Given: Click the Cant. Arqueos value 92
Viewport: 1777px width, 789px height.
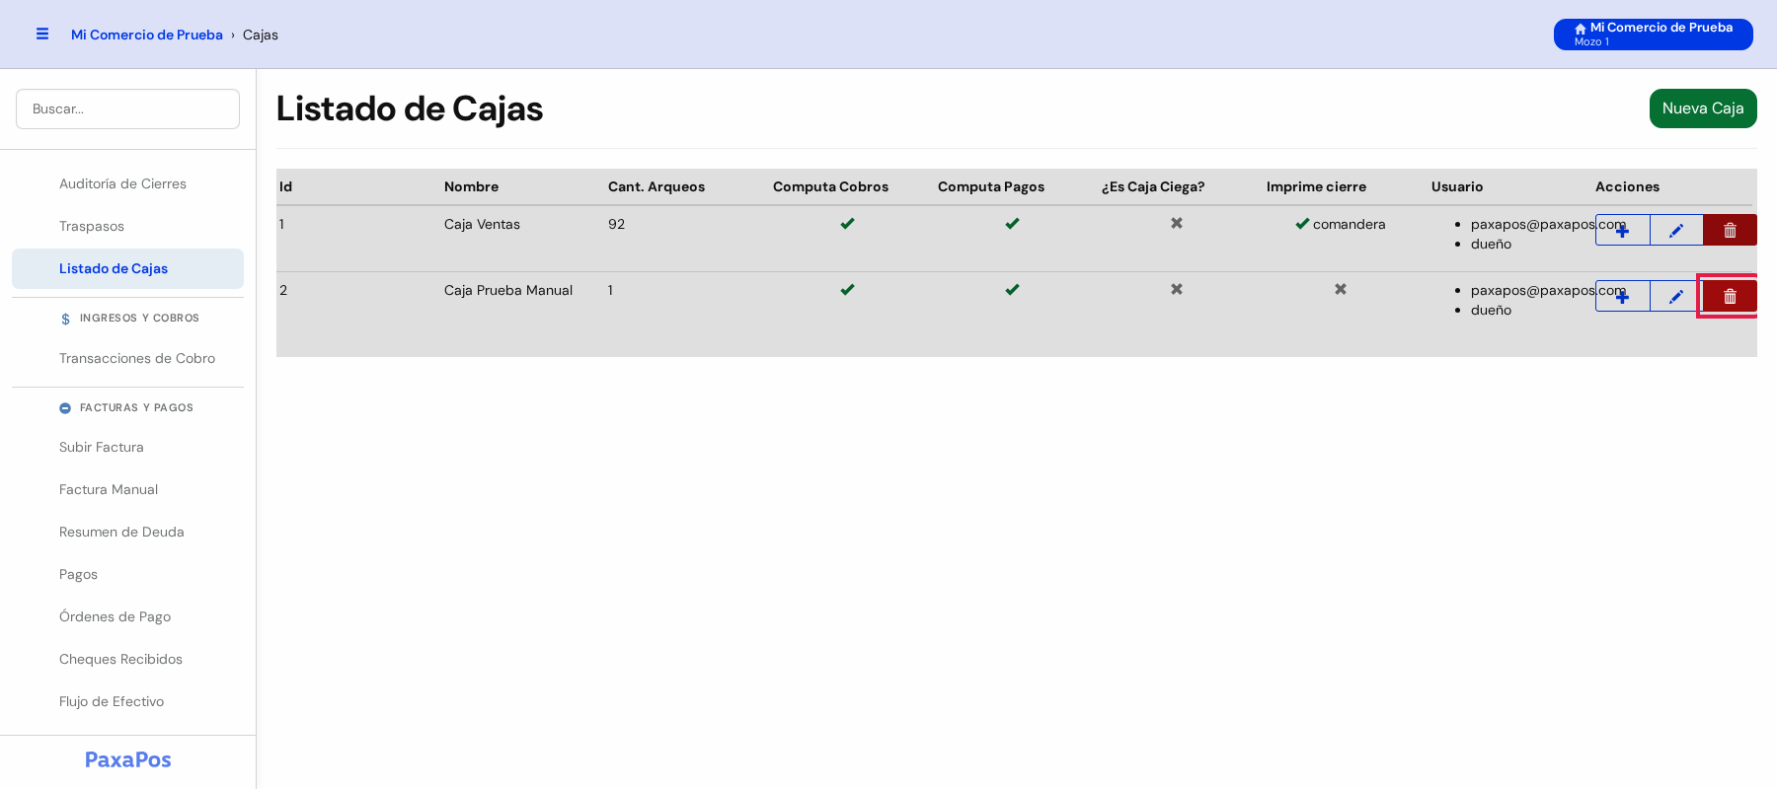Looking at the screenshot, I should [616, 224].
